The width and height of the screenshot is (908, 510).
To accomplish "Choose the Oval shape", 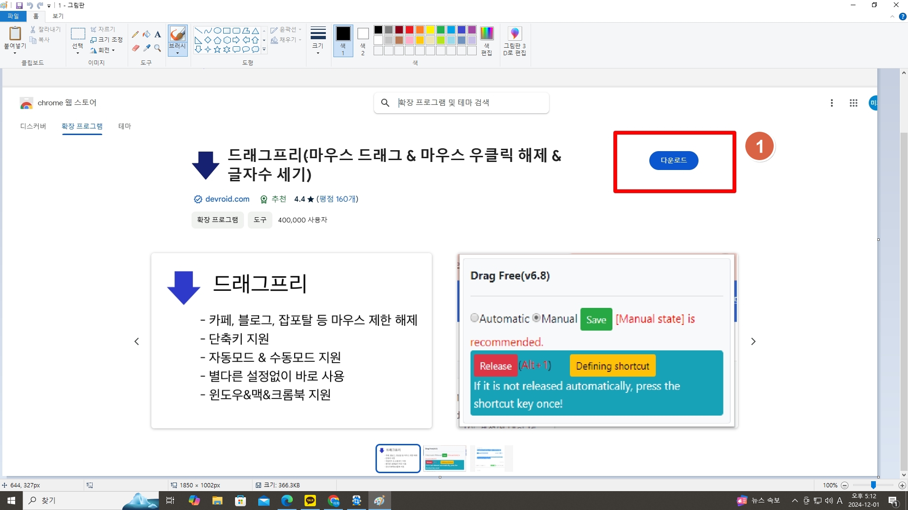I will [x=218, y=31].
